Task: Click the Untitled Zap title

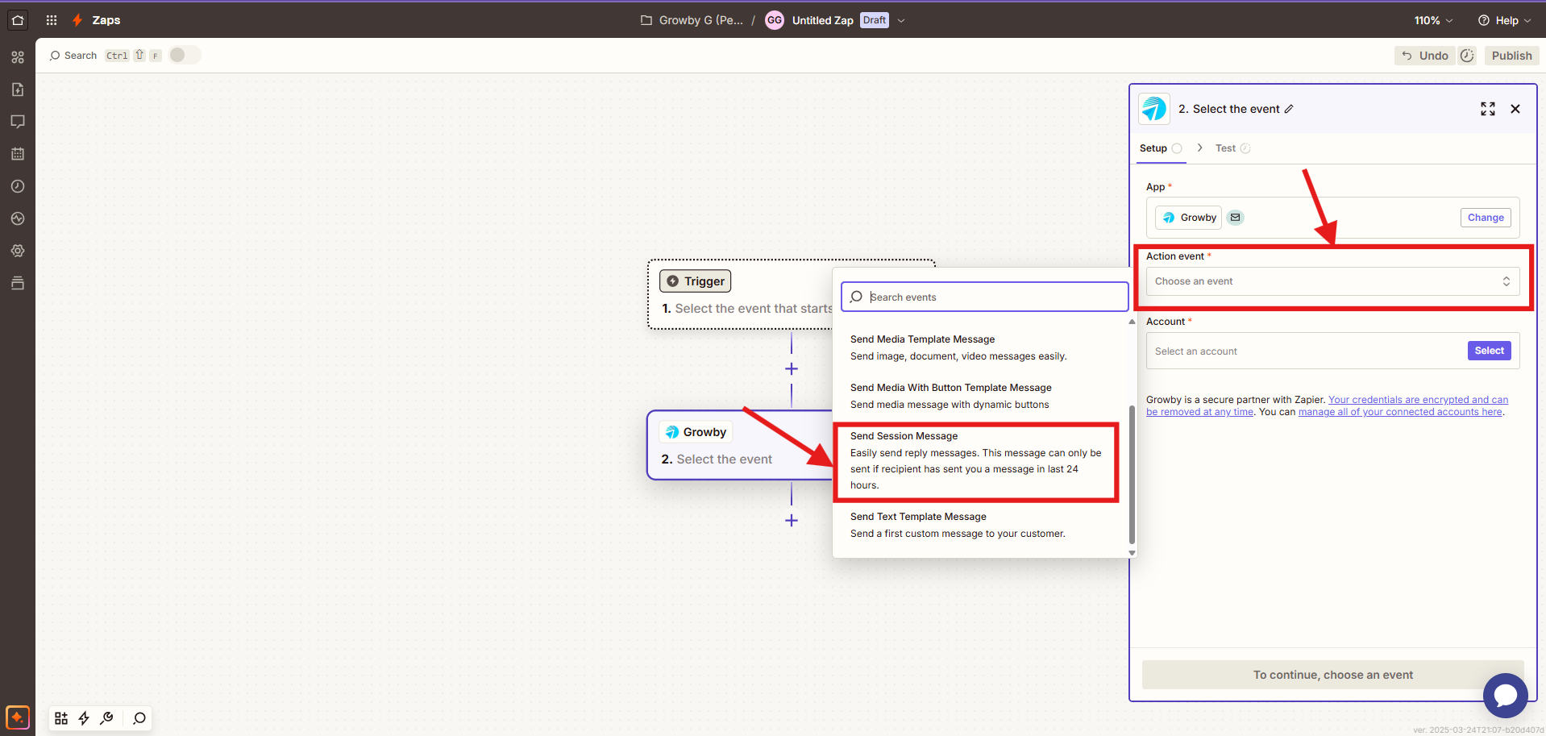Action: (822, 20)
